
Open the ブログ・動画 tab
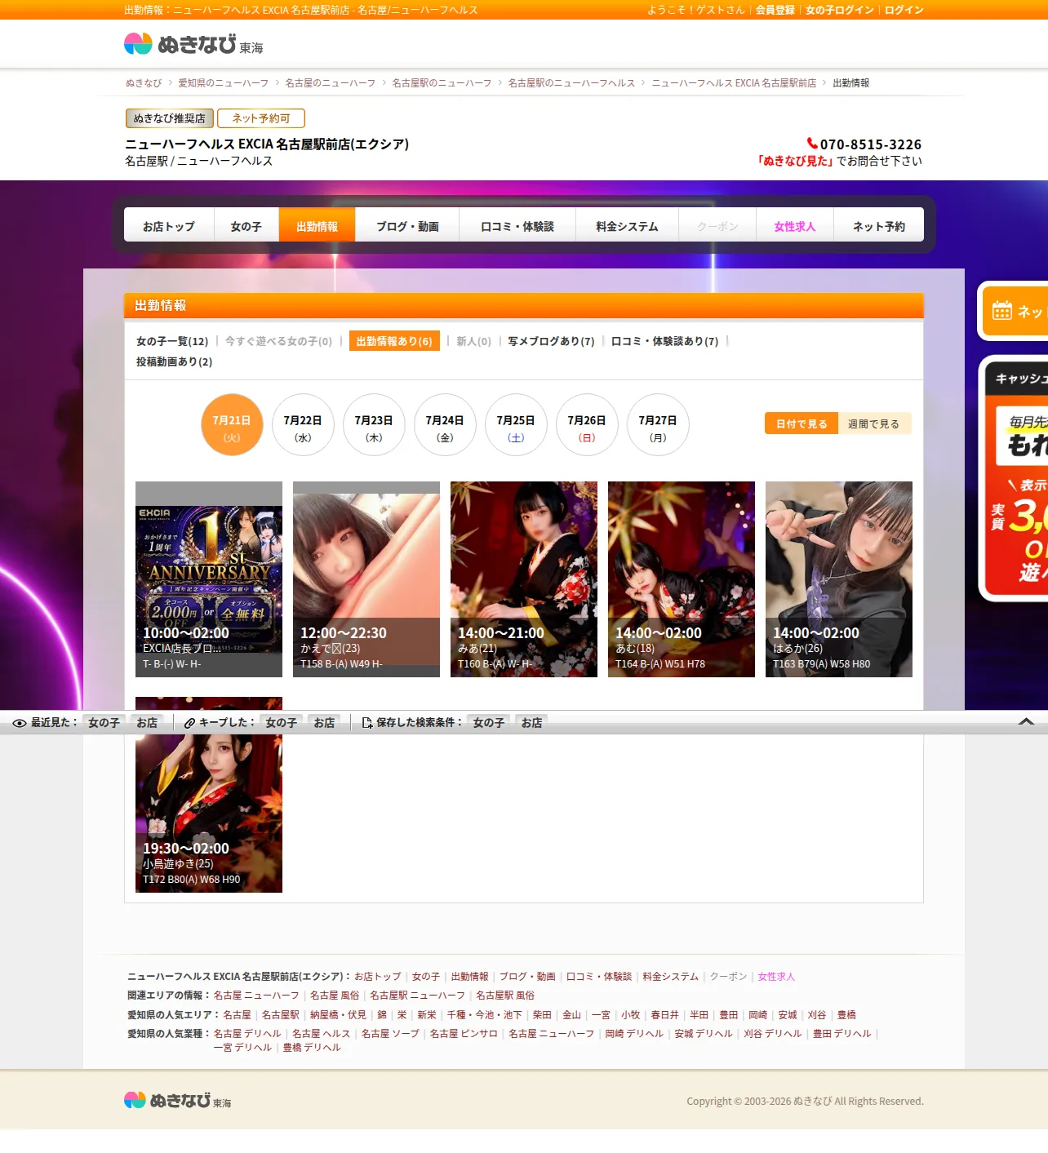(407, 226)
